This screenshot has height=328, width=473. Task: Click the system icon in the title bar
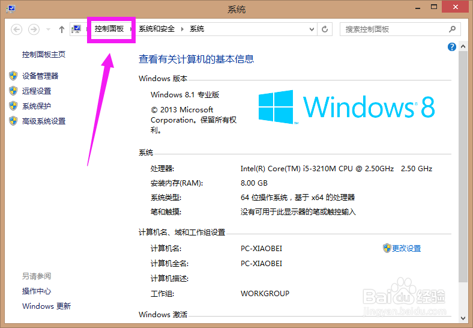[11, 8]
